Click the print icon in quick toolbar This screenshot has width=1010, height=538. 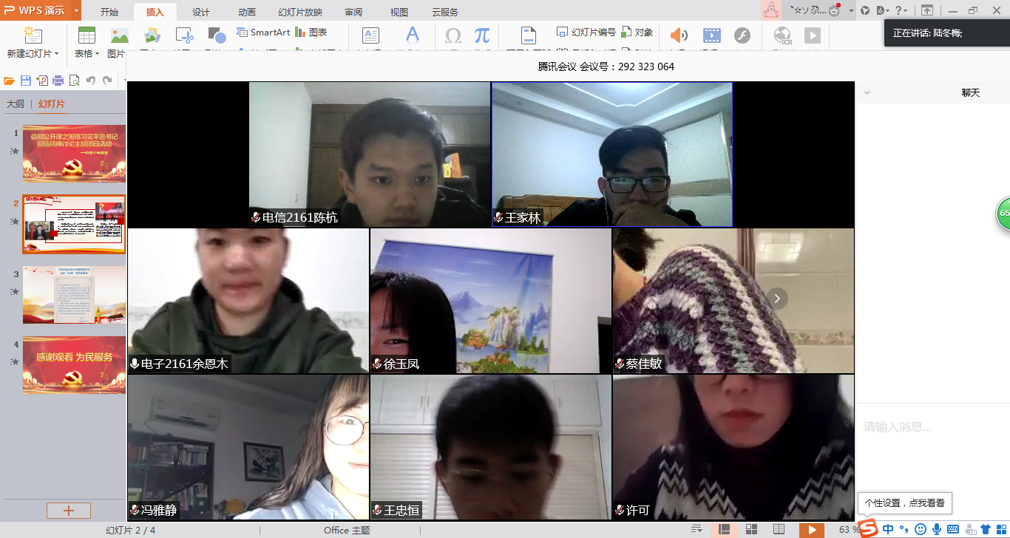pyautogui.click(x=58, y=81)
